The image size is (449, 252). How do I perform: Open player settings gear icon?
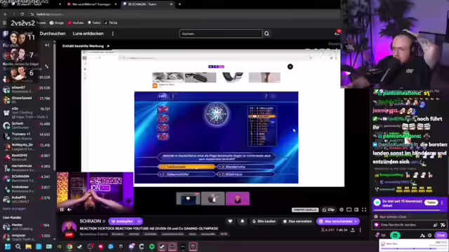[x=342, y=209]
